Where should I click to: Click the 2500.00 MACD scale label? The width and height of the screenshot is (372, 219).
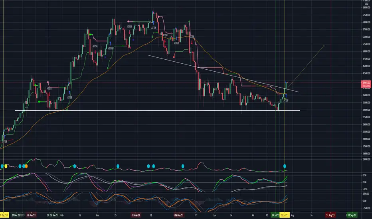point(366,194)
